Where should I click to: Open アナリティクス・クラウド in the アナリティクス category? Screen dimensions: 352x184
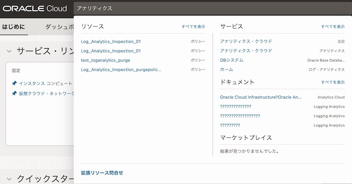(x=246, y=51)
